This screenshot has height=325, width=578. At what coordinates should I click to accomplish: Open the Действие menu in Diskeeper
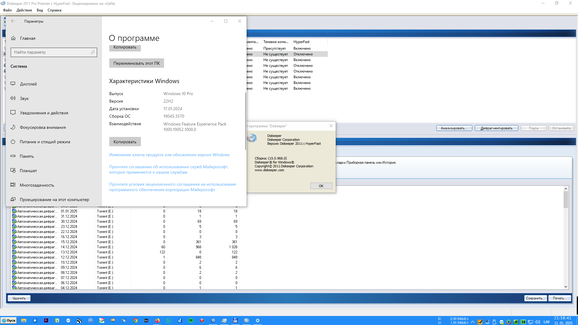point(24,10)
